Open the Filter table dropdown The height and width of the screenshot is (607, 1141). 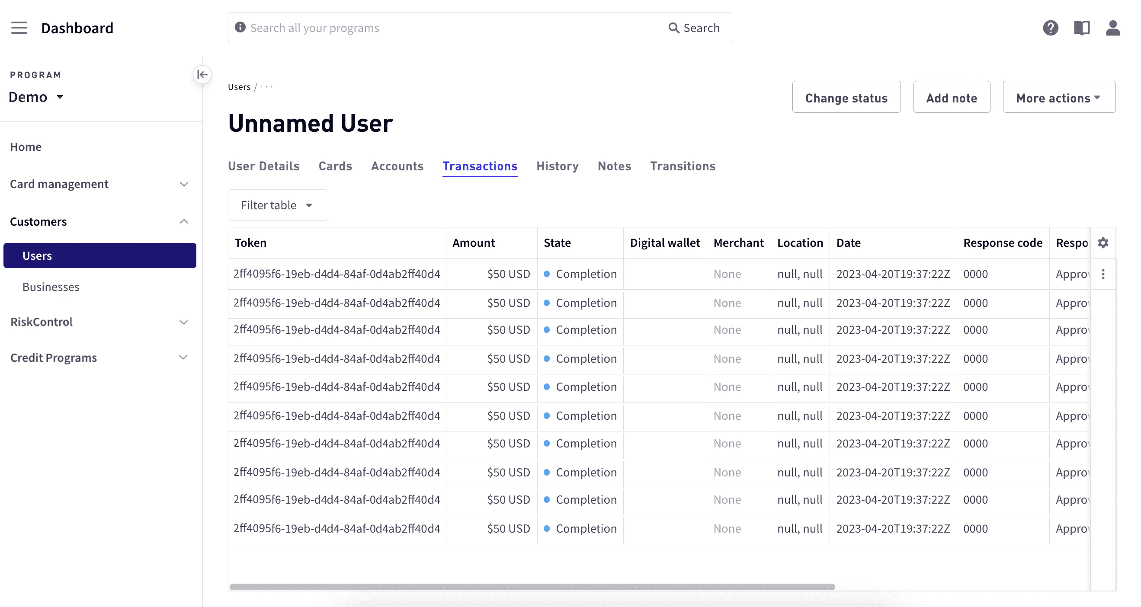(278, 205)
